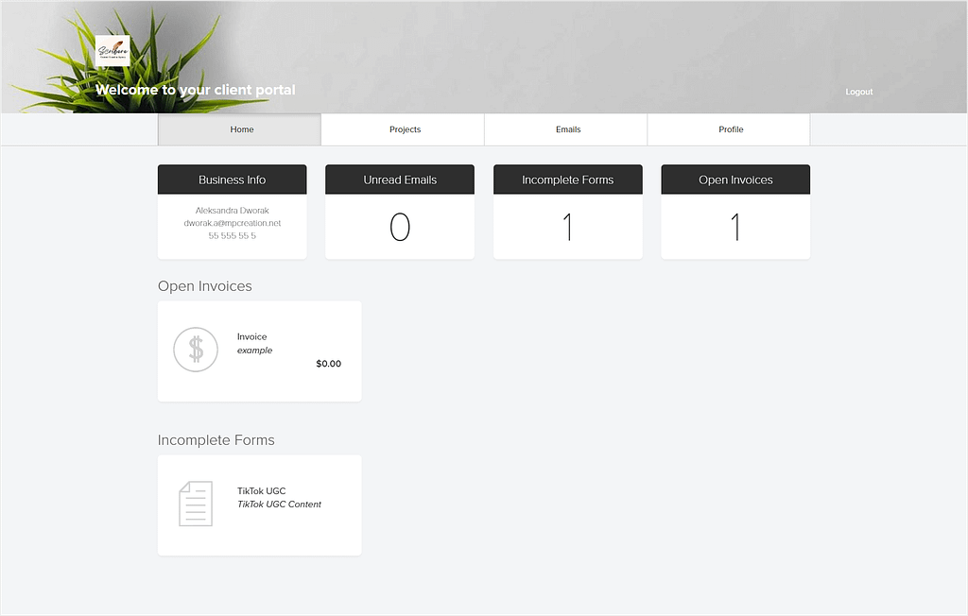Click the incomplete forms count 1
The width and height of the screenshot is (968, 616).
(568, 227)
